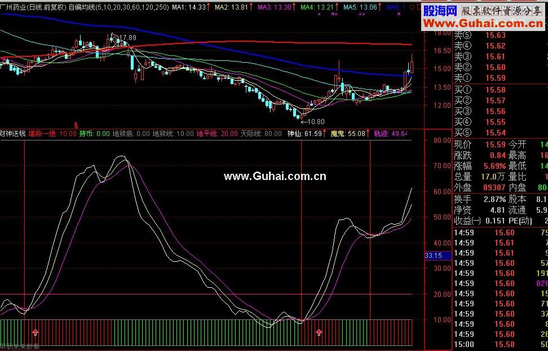Click the up arrow next to MA1: 14.33
548x351 pixels.
(209, 7)
